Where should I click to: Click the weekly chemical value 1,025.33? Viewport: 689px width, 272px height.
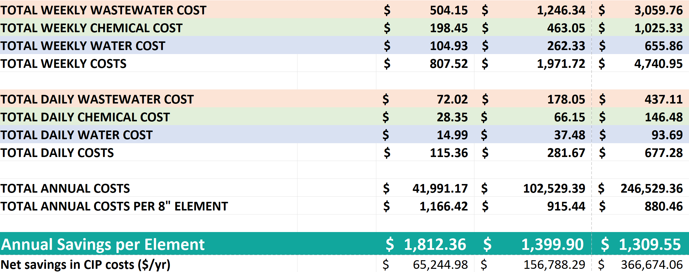tap(659, 28)
